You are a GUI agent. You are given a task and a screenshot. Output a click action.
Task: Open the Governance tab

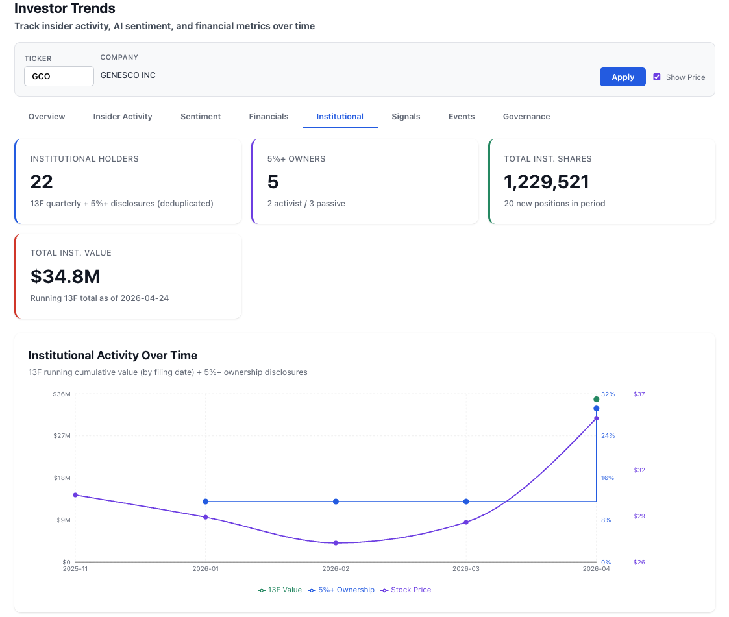coord(526,117)
